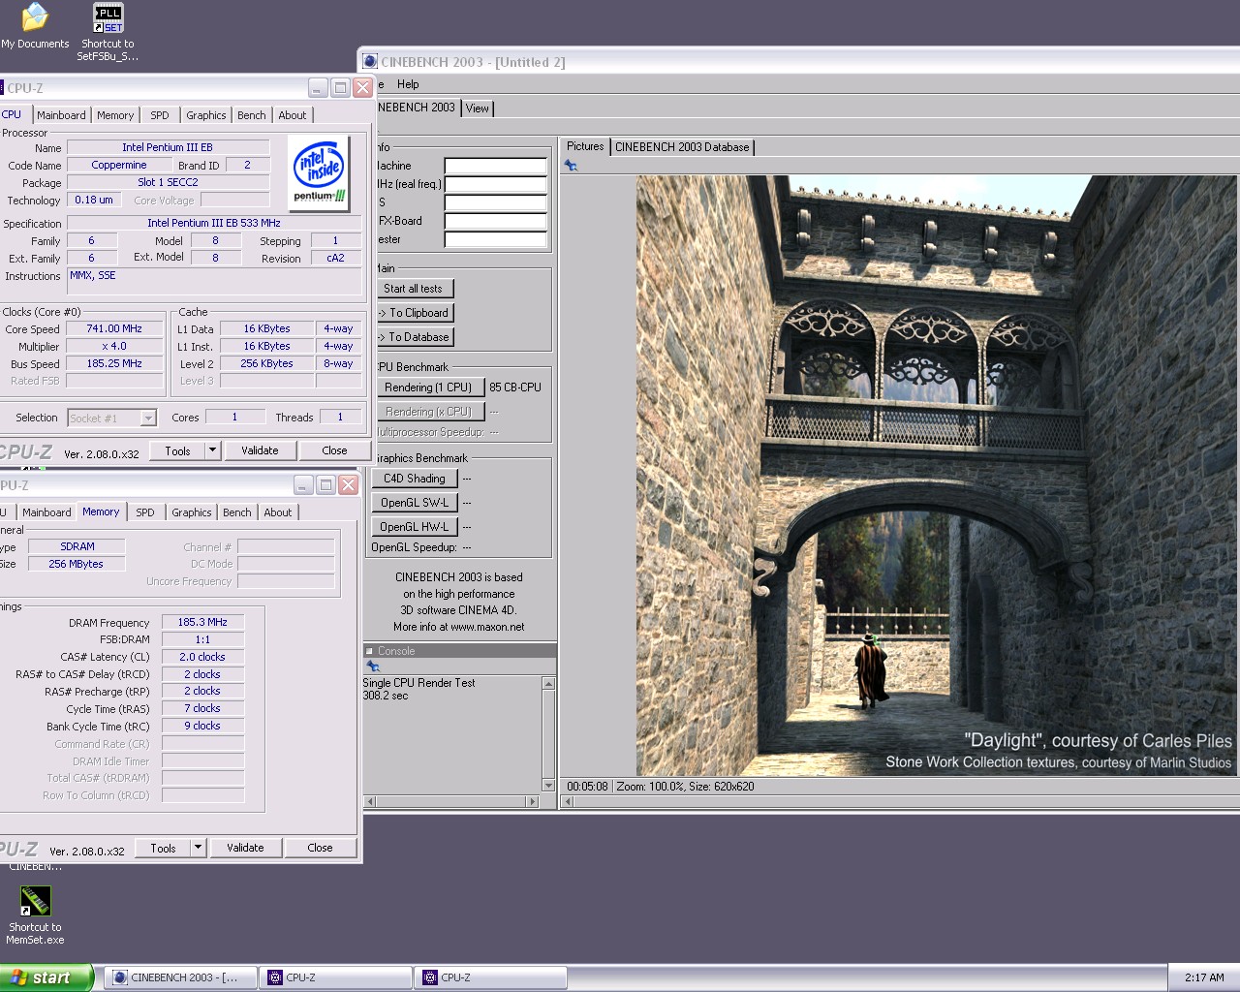Click the 85 CB-CPU rendering result
The height and width of the screenshot is (992, 1240).
pyautogui.click(x=515, y=387)
